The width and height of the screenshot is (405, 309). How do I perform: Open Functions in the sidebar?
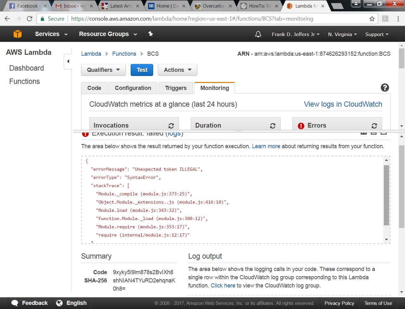pyautogui.click(x=24, y=81)
